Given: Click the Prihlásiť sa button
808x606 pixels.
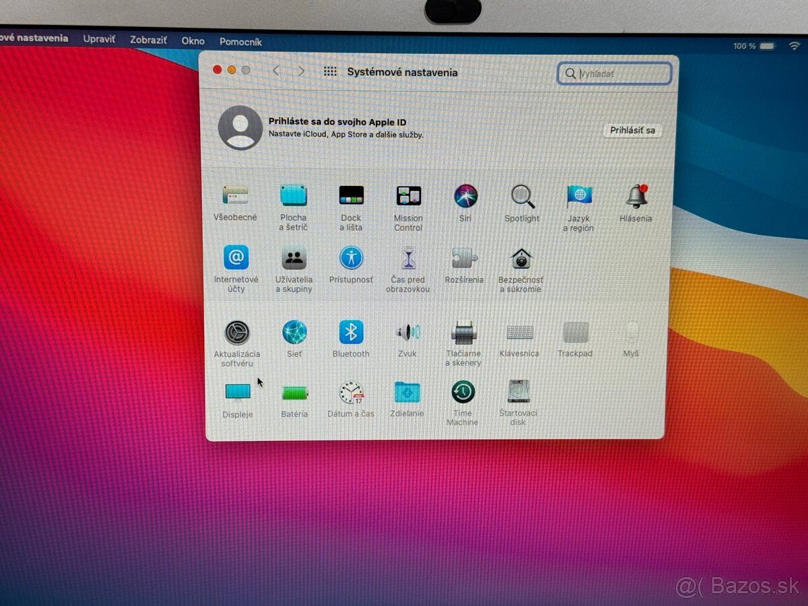Looking at the screenshot, I should [632, 131].
